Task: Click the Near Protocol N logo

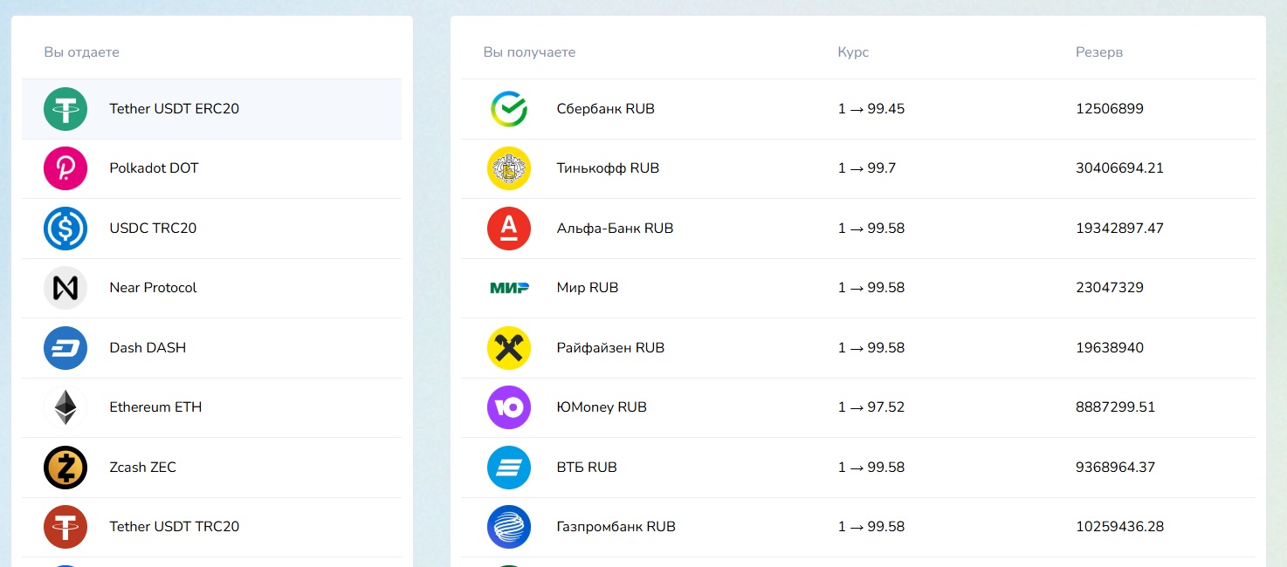Action: coord(65,288)
